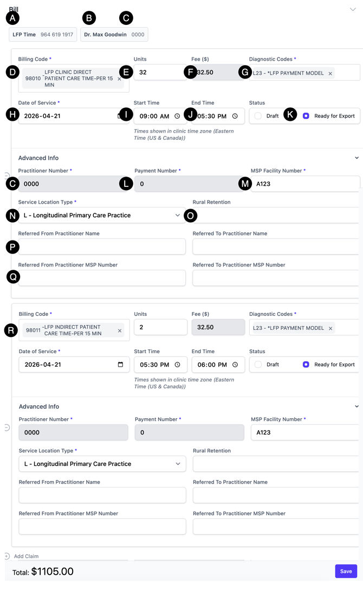The height and width of the screenshot is (591, 363).
Task: Select Draft status for the 98010 claim
Action: point(258,116)
